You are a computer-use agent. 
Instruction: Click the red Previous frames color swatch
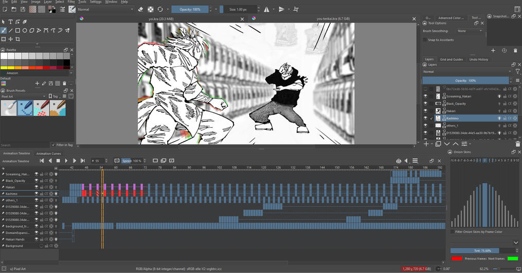(x=456, y=258)
